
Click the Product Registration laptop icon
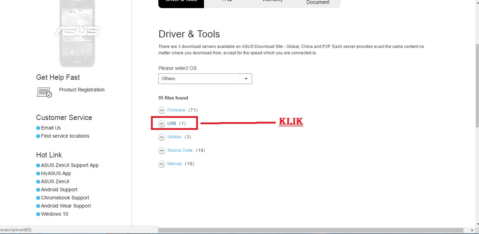coord(44,92)
